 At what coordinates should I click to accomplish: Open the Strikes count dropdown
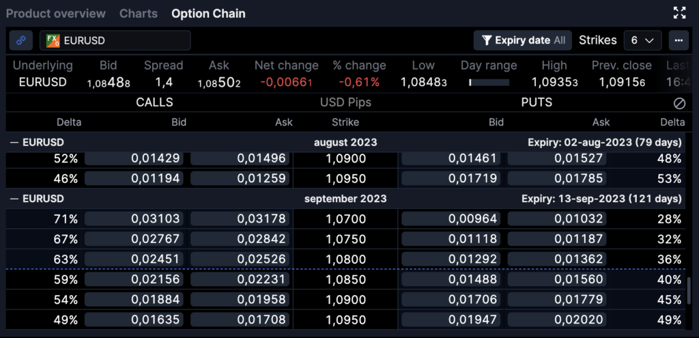pyautogui.click(x=642, y=40)
